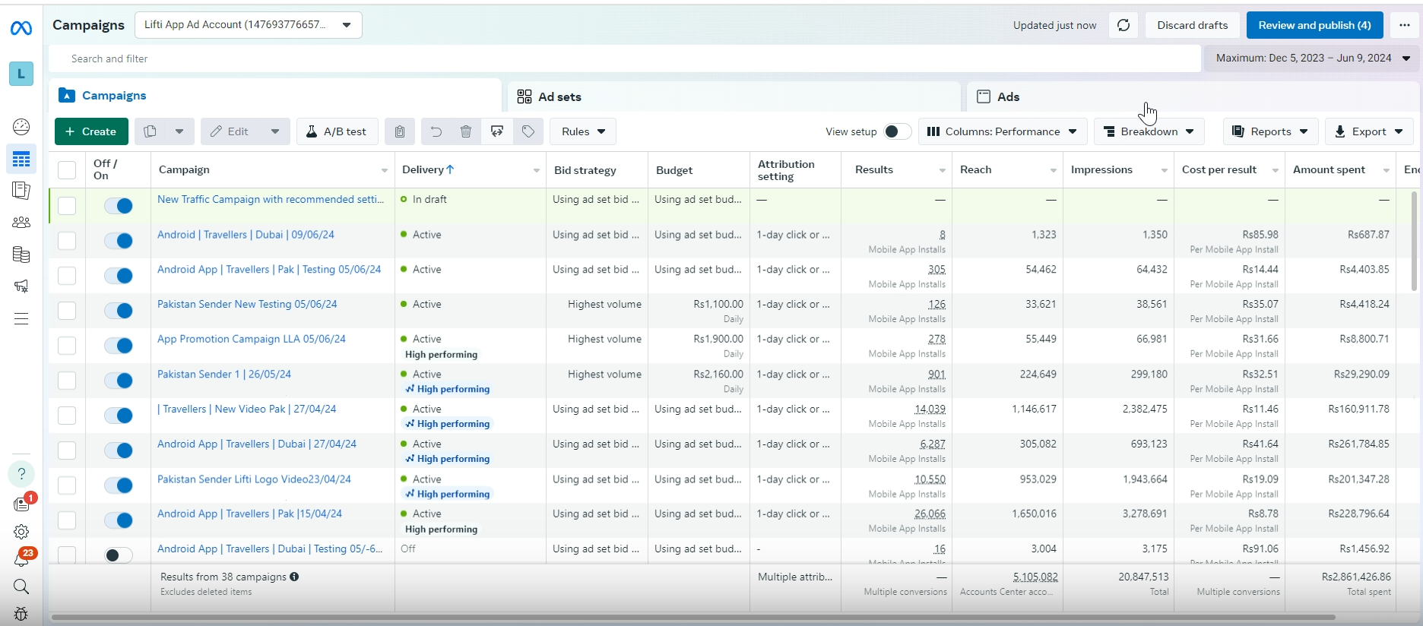Image resolution: width=1423 pixels, height=626 pixels.
Task: Open the date range selector dropdown
Action: click(x=1312, y=58)
